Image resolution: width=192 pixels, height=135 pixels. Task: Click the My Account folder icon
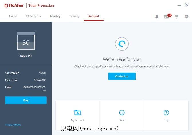tap(77, 112)
